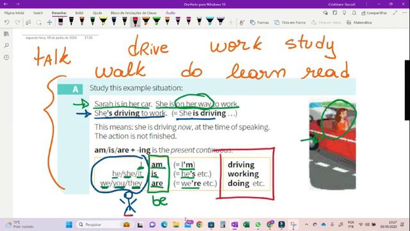
Task: Open Excel from the taskbar
Action: pyautogui.click(x=246, y=225)
